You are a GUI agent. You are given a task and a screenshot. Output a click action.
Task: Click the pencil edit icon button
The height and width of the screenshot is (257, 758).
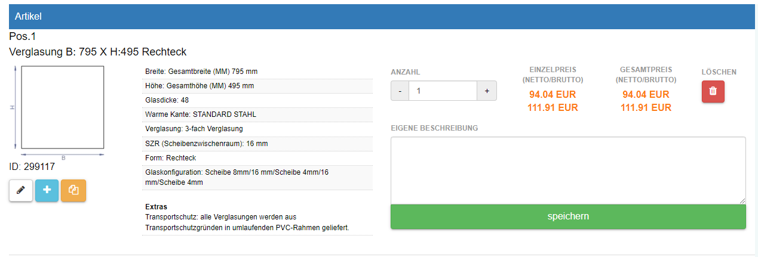21,190
